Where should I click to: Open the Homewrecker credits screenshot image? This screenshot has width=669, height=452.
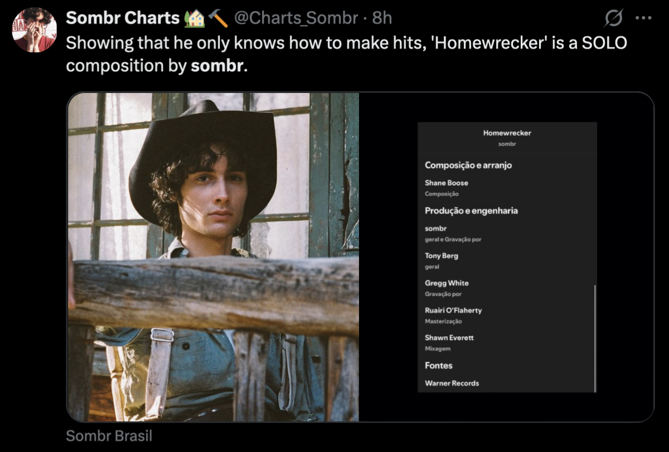coord(507,257)
